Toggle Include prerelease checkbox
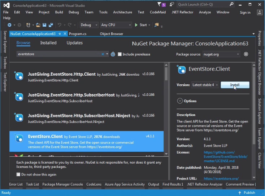This screenshot has height=196, width=265. pyautogui.click(x=120, y=54)
